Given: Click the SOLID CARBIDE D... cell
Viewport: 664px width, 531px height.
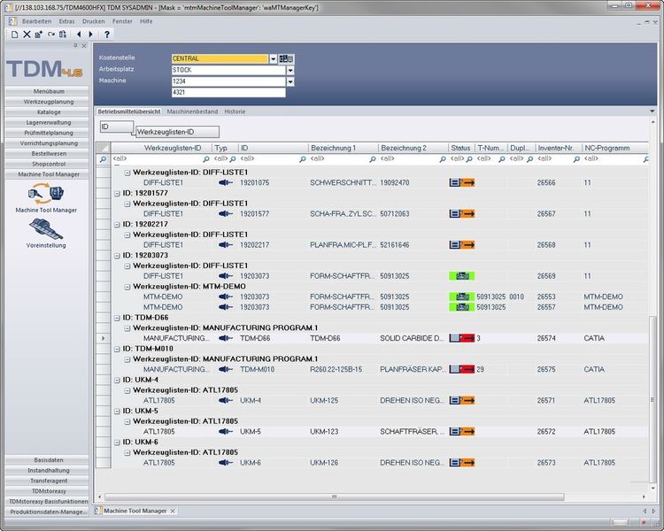Looking at the screenshot, I should (x=412, y=338).
